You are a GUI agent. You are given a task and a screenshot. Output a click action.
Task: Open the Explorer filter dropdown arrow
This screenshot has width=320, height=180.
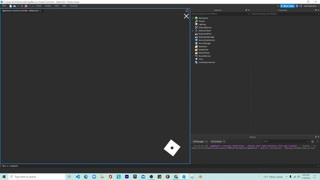[249, 14]
